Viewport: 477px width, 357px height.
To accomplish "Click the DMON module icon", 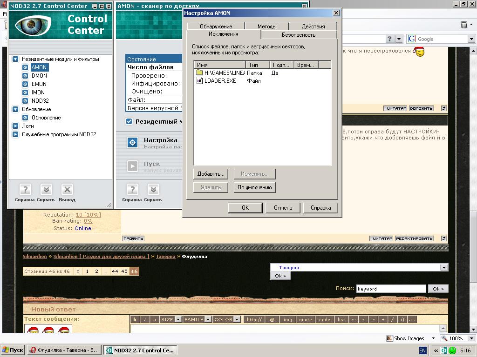I will [25, 76].
